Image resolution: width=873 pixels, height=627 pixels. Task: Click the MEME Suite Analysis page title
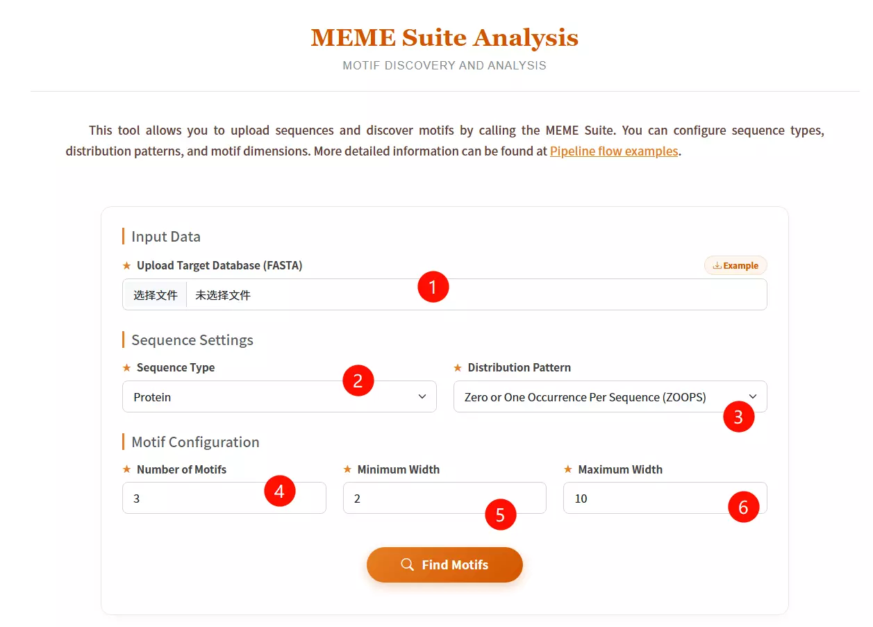[x=444, y=37]
